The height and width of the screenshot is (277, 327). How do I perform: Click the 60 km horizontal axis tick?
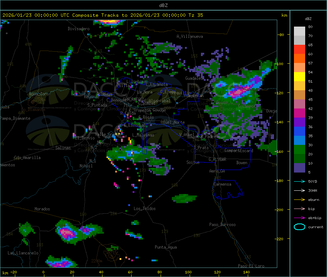tap(130, 272)
